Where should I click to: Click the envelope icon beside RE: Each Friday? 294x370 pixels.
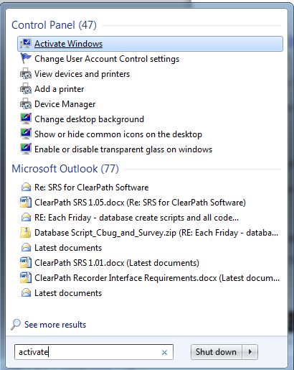(26, 217)
